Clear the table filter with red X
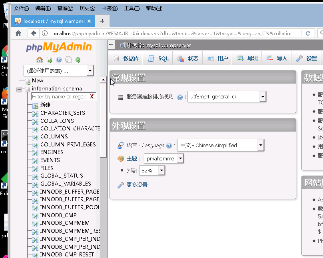Image resolution: width=323 pixels, height=258 pixels. tap(92, 96)
